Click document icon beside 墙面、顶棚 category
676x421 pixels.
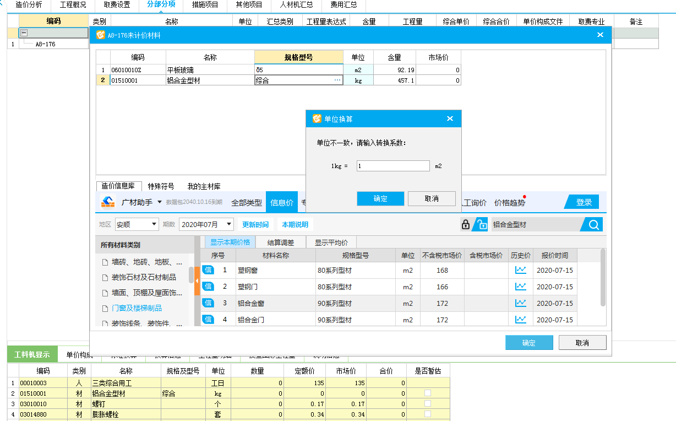(x=105, y=293)
